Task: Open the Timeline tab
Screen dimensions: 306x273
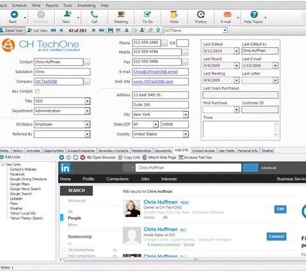Action: 267,151
